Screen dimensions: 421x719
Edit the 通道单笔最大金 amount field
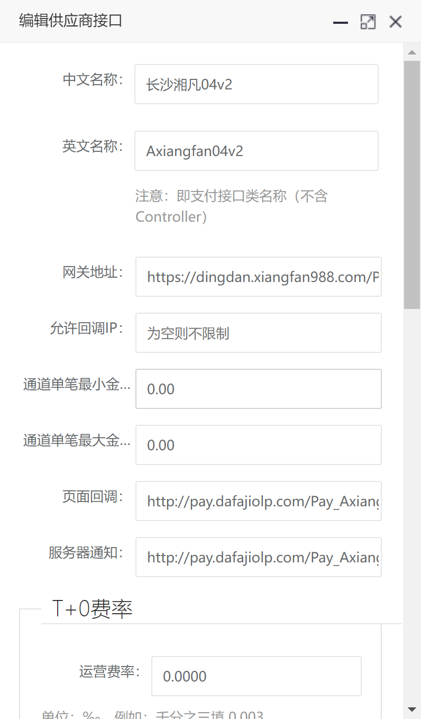point(258,445)
